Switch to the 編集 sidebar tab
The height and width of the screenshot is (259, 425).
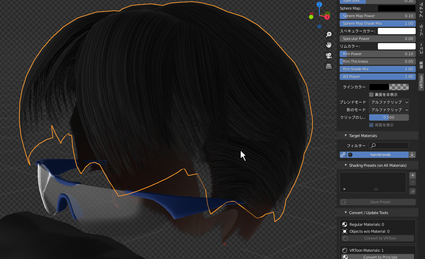click(421, 65)
